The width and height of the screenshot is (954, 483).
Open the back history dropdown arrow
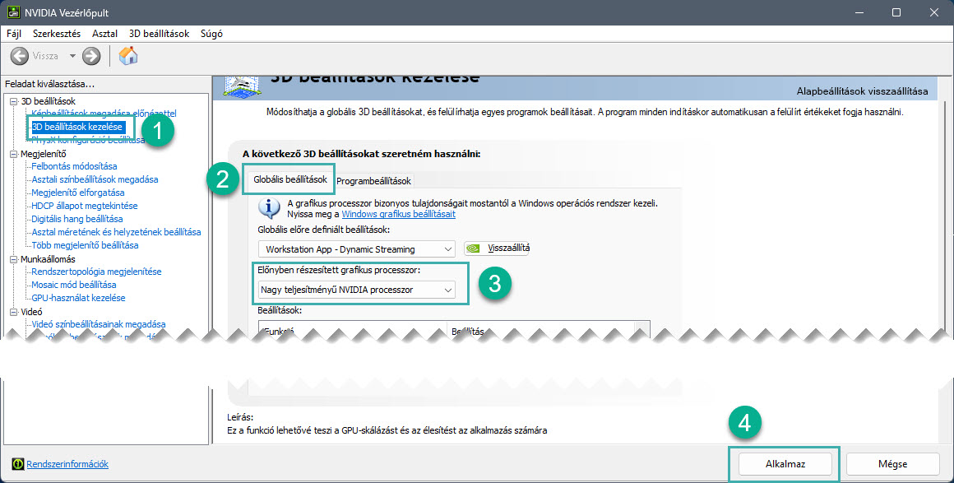(x=72, y=56)
